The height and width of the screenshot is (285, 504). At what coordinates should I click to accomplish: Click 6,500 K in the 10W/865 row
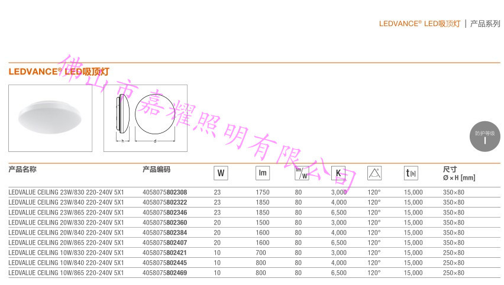point(339,273)
